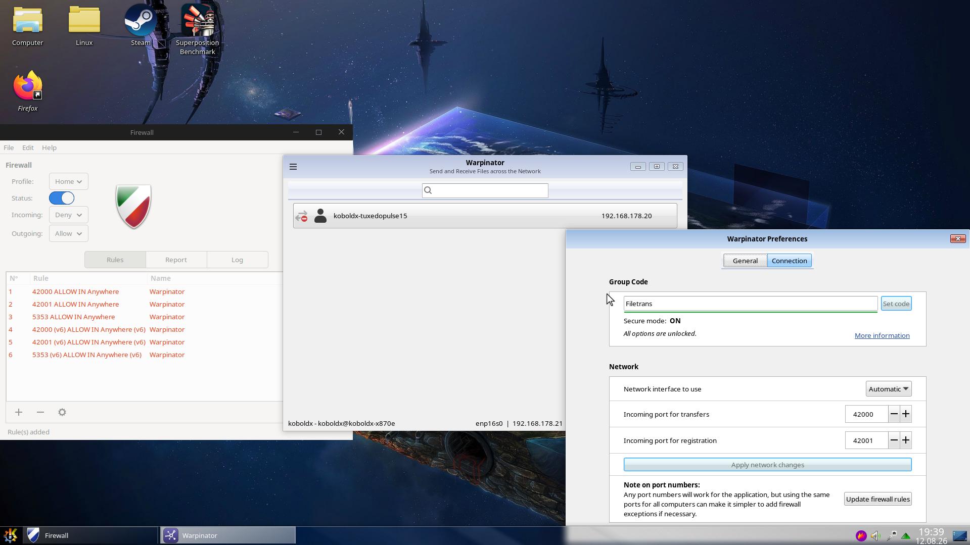970x545 pixels.
Task: Open the start menu launcher on the taskbar
Action: [11, 535]
